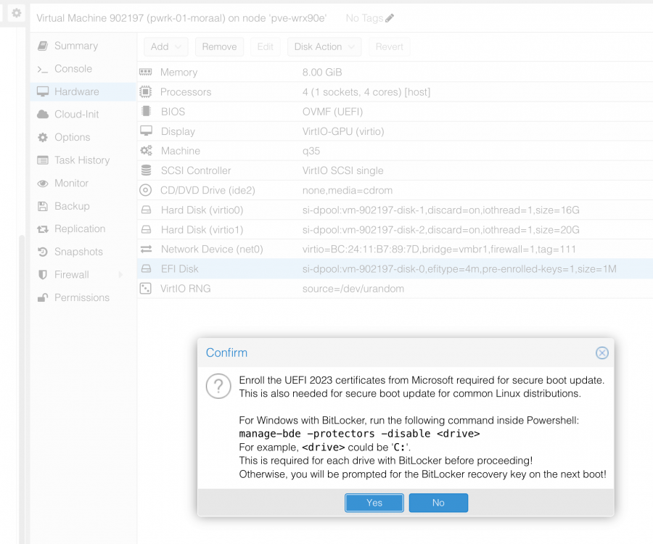Click the Edit button
The image size is (653, 544).
[x=266, y=46]
